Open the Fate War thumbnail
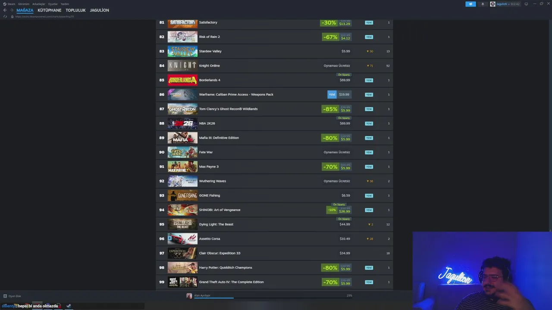This screenshot has width=552, height=310. tap(182, 152)
